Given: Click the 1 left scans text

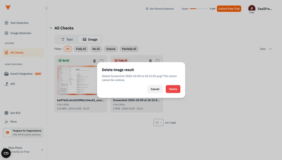Looking at the screenshot, I should click(x=212, y=9).
